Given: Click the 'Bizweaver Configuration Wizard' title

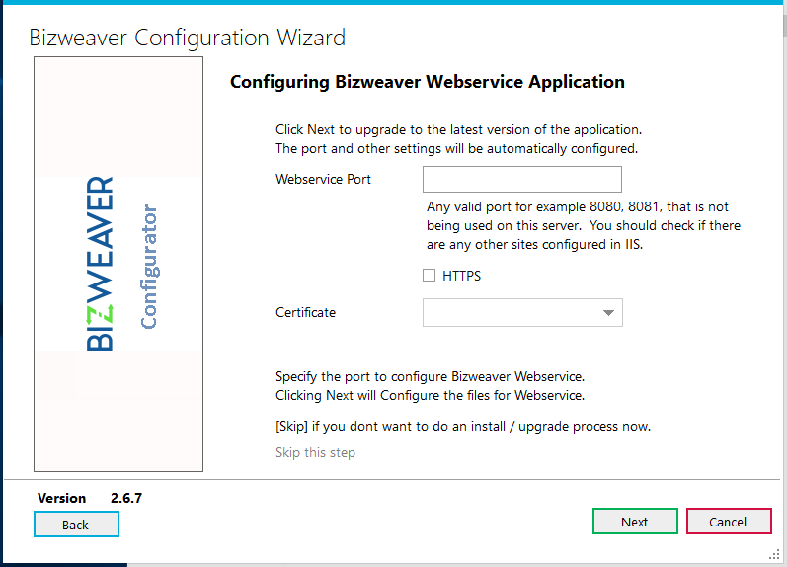Looking at the screenshot, I should [x=188, y=38].
